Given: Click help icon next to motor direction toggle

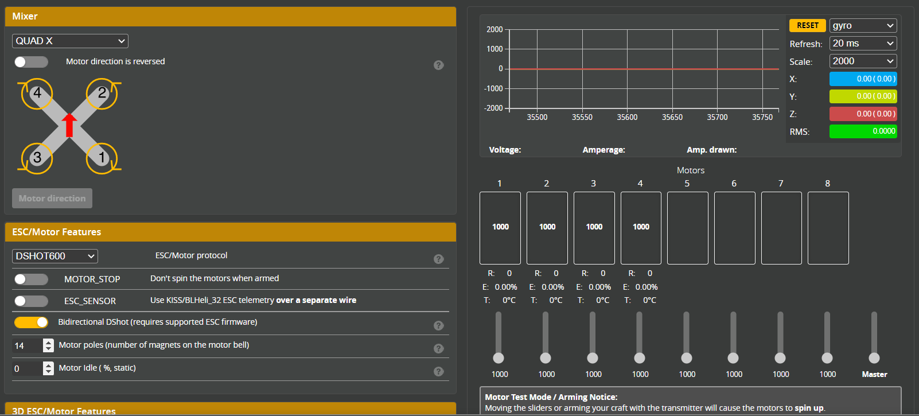Looking at the screenshot, I should point(439,65).
